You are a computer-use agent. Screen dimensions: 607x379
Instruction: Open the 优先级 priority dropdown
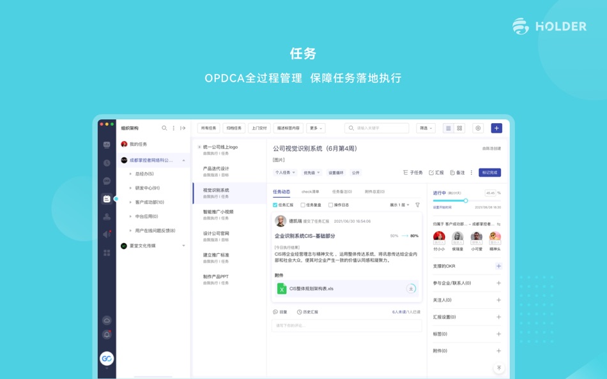tap(311, 172)
